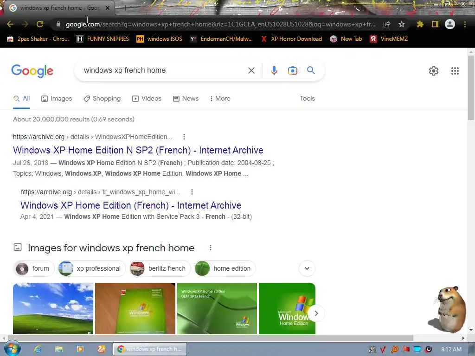
Task: Select the All search tab
Action: (21, 99)
